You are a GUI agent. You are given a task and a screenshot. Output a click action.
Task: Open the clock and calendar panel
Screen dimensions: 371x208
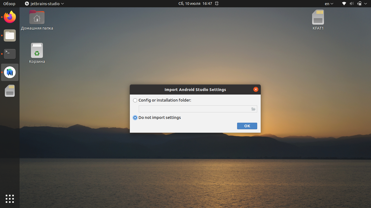click(x=195, y=4)
